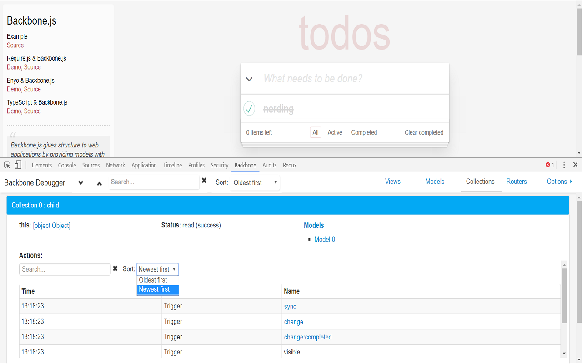Choose Newest first sort option

(x=154, y=289)
